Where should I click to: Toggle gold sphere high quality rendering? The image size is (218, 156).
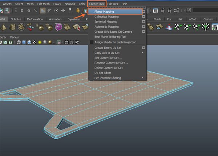(x=50, y=42)
